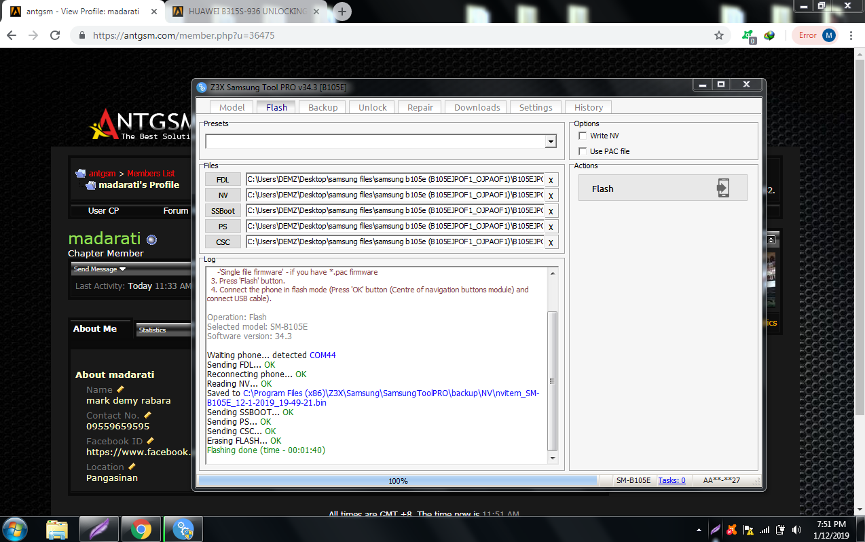Open the Tasks: 0 link
Viewport: 865px width, 542px height.
point(671,480)
